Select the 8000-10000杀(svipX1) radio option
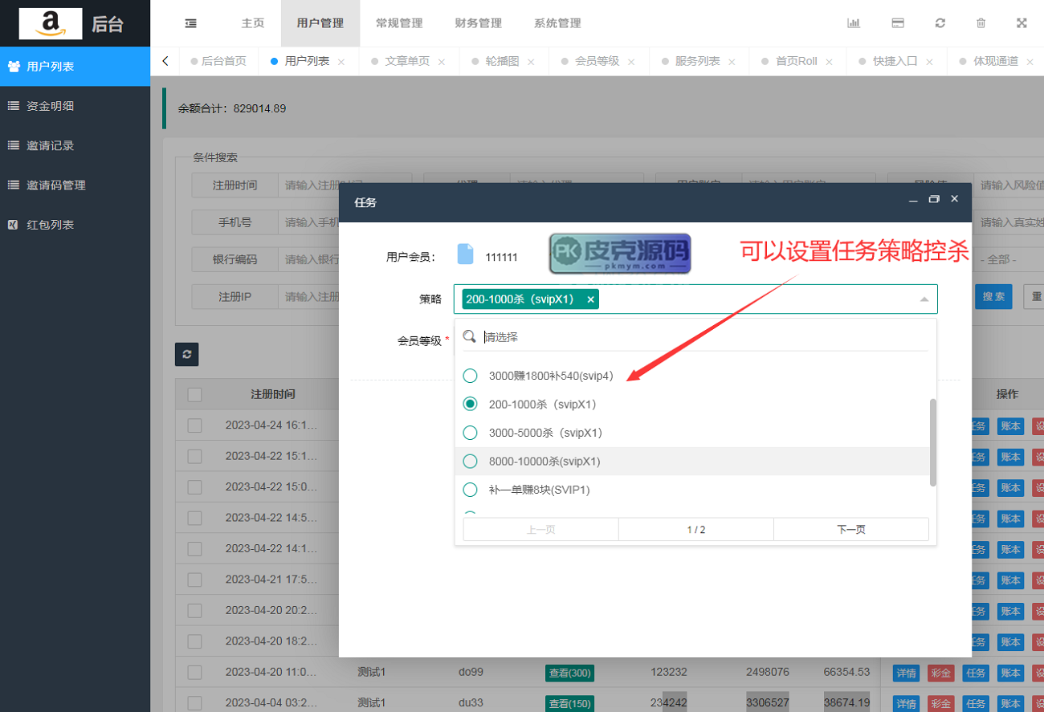 coord(471,462)
